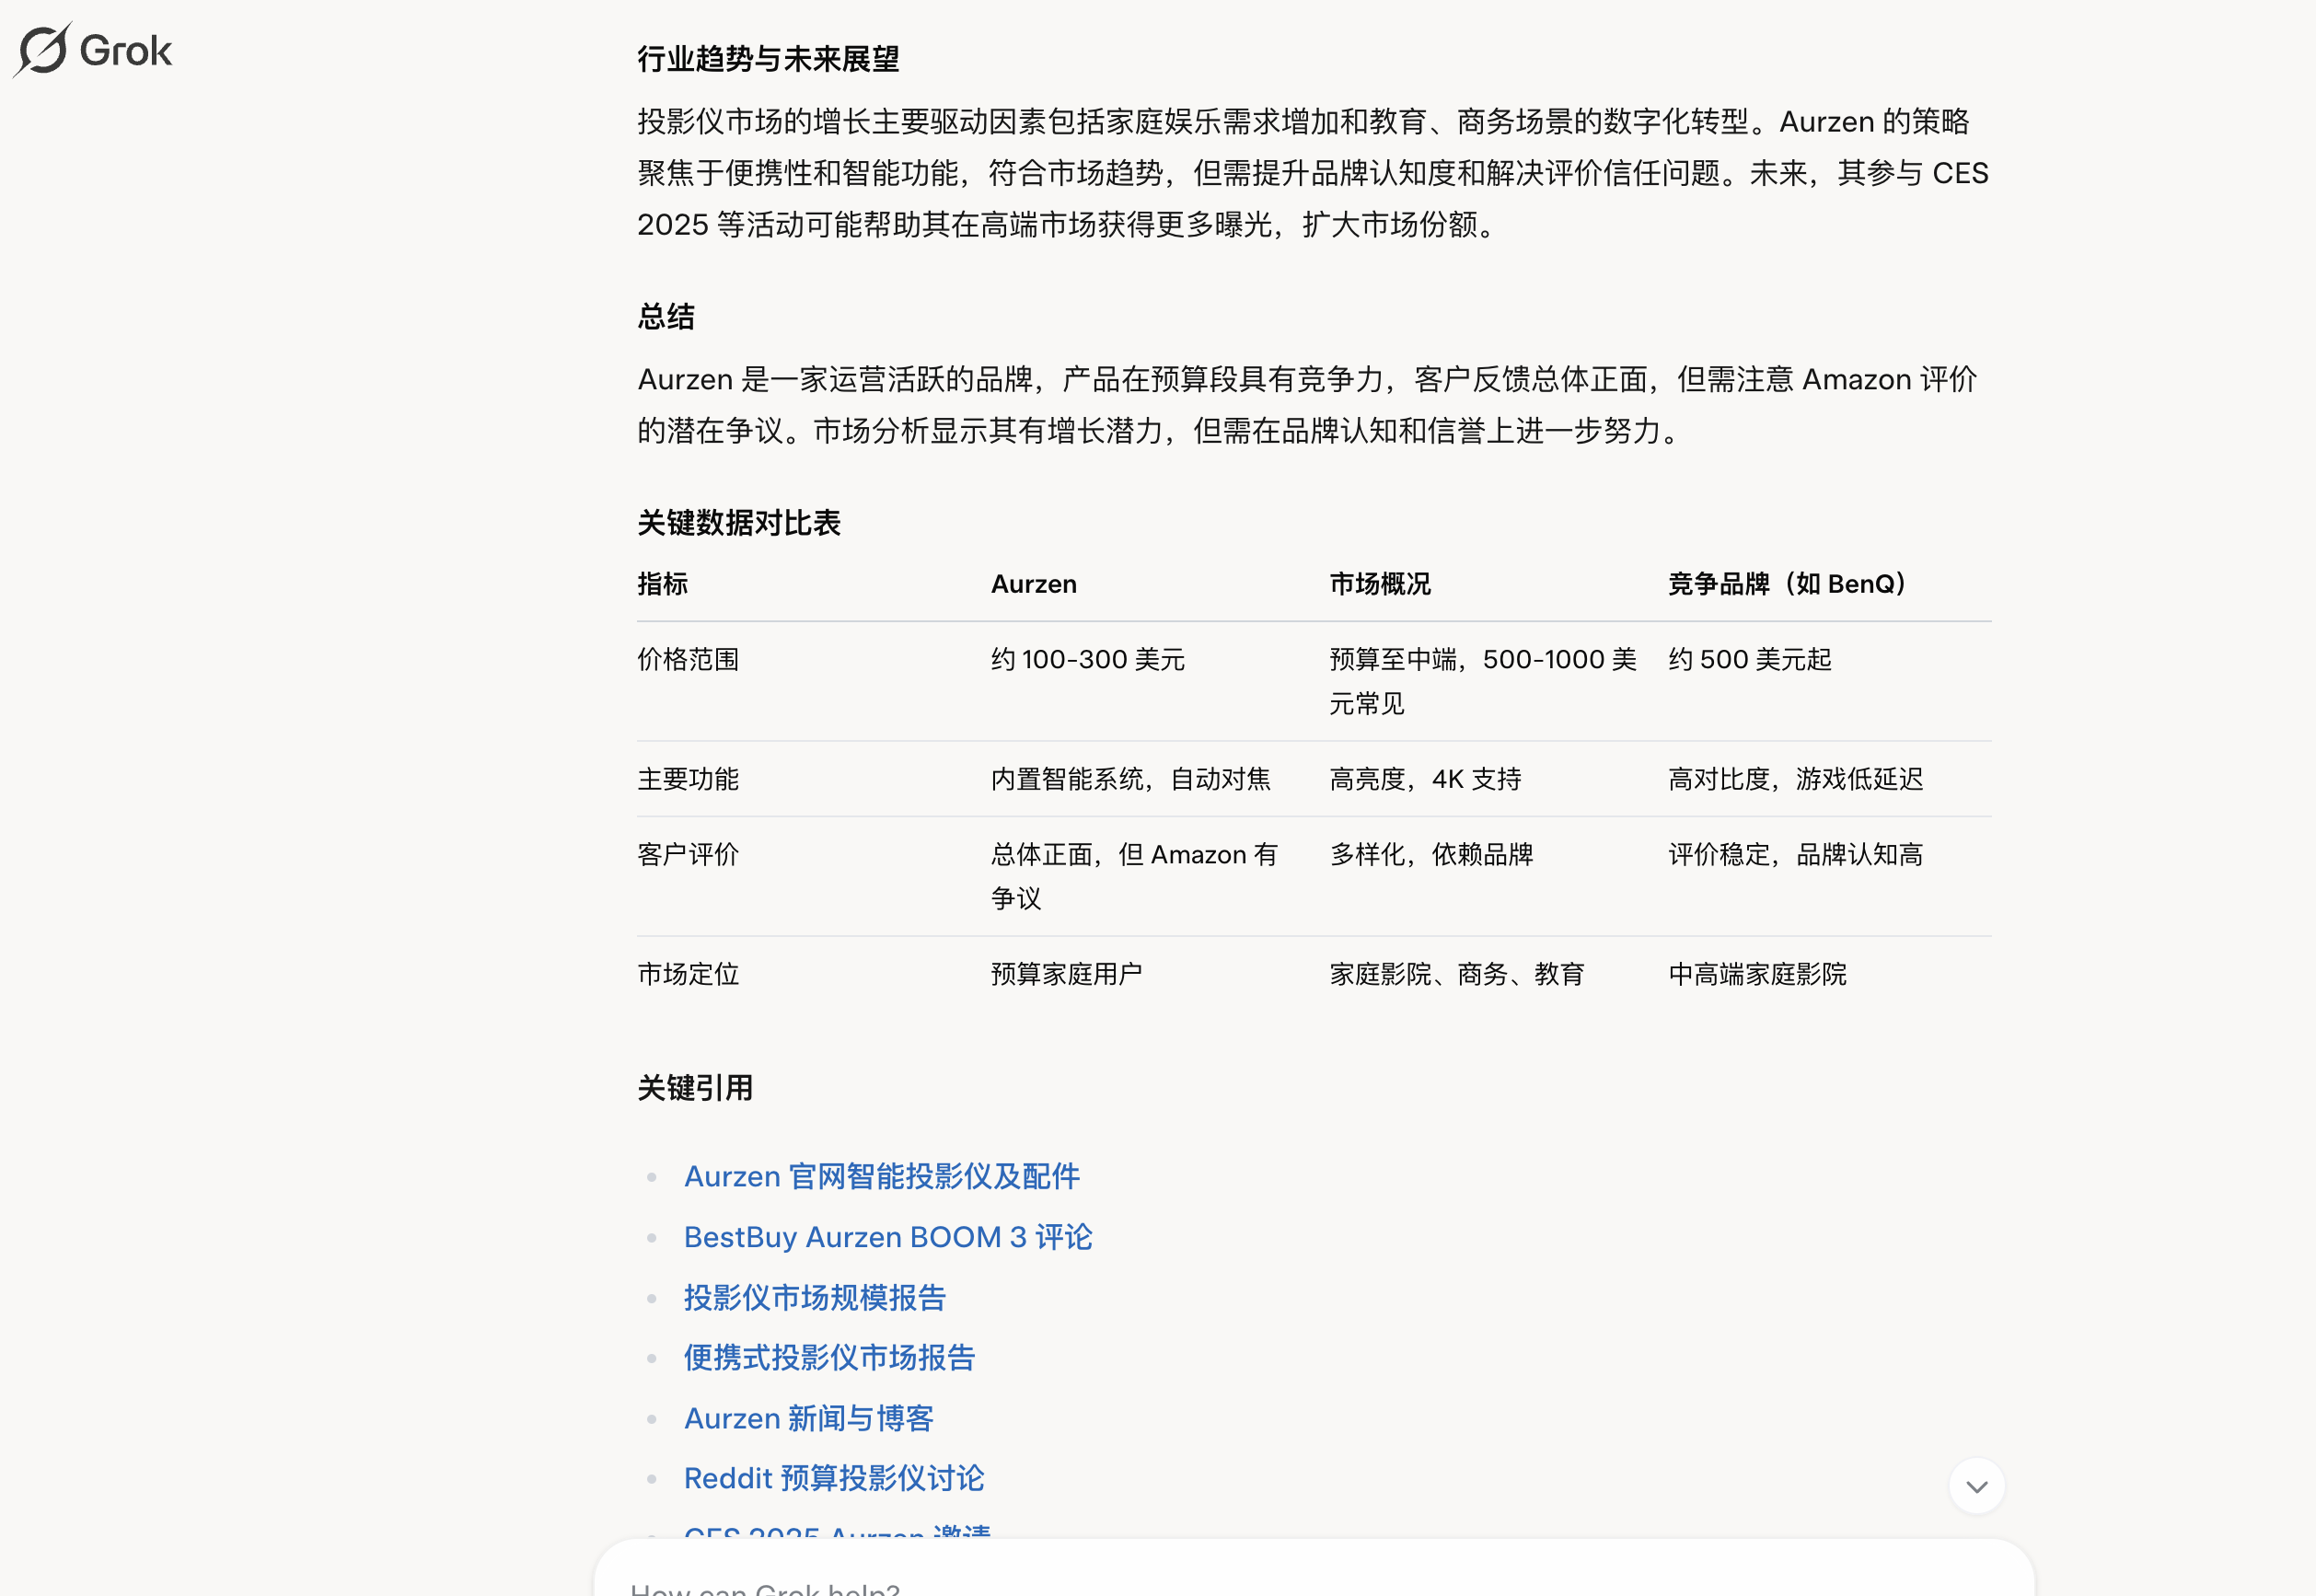The height and width of the screenshot is (1596, 2316).
Task: Click the 预算至中端，500-1000 美元常见 cell
Action: pyautogui.click(x=1483, y=682)
